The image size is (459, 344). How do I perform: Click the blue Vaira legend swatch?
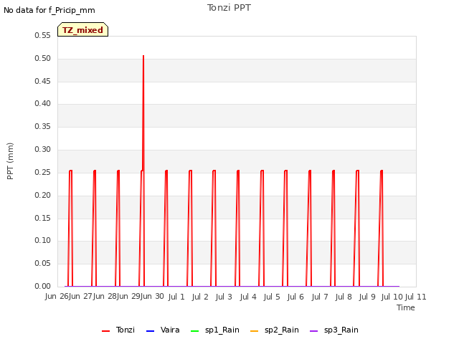click(150, 331)
